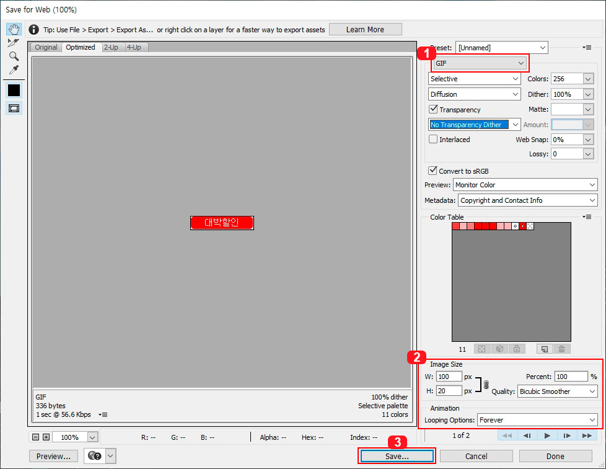
Task: Select first red swatch in Color Table
Action: click(x=455, y=226)
